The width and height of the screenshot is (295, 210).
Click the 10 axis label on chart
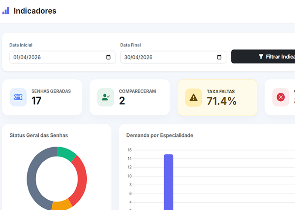click(129, 176)
